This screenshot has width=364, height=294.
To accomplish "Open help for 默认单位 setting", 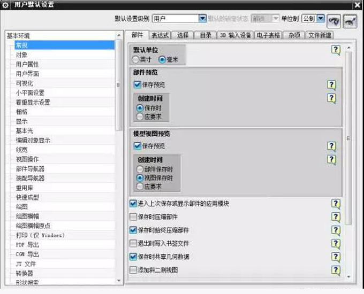I will pos(335,50).
